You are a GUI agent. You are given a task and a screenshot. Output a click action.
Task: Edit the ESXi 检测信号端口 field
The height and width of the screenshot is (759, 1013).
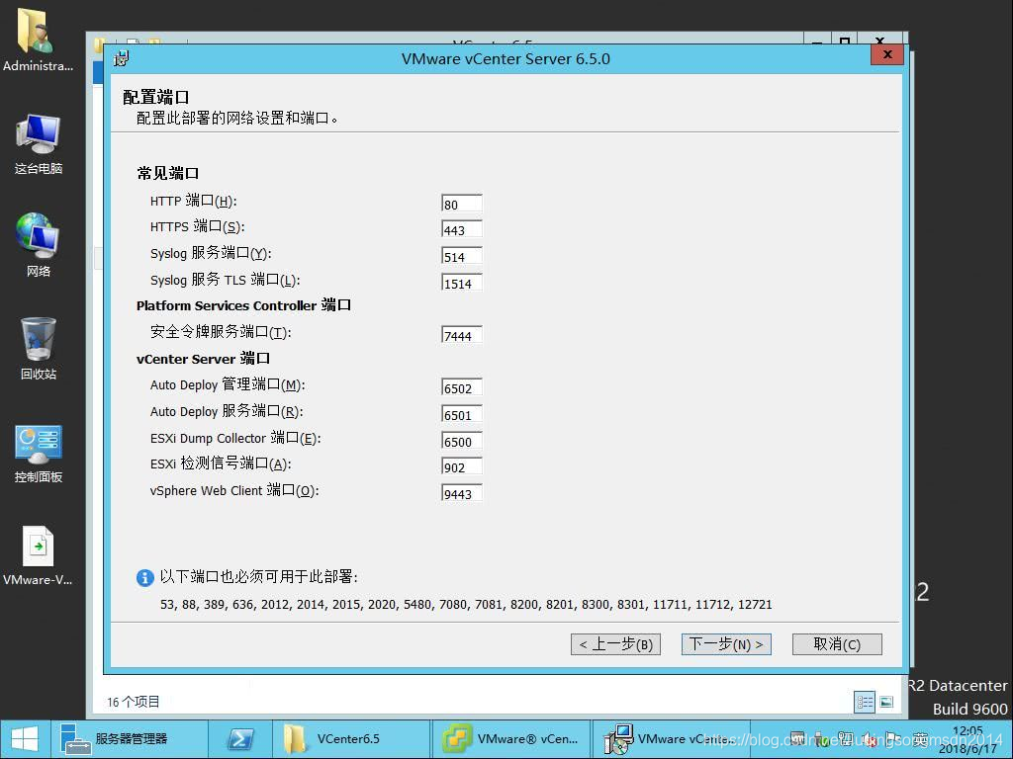462,466
